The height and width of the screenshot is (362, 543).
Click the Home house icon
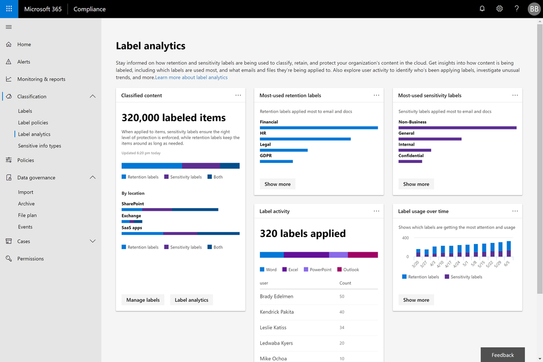coord(9,45)
